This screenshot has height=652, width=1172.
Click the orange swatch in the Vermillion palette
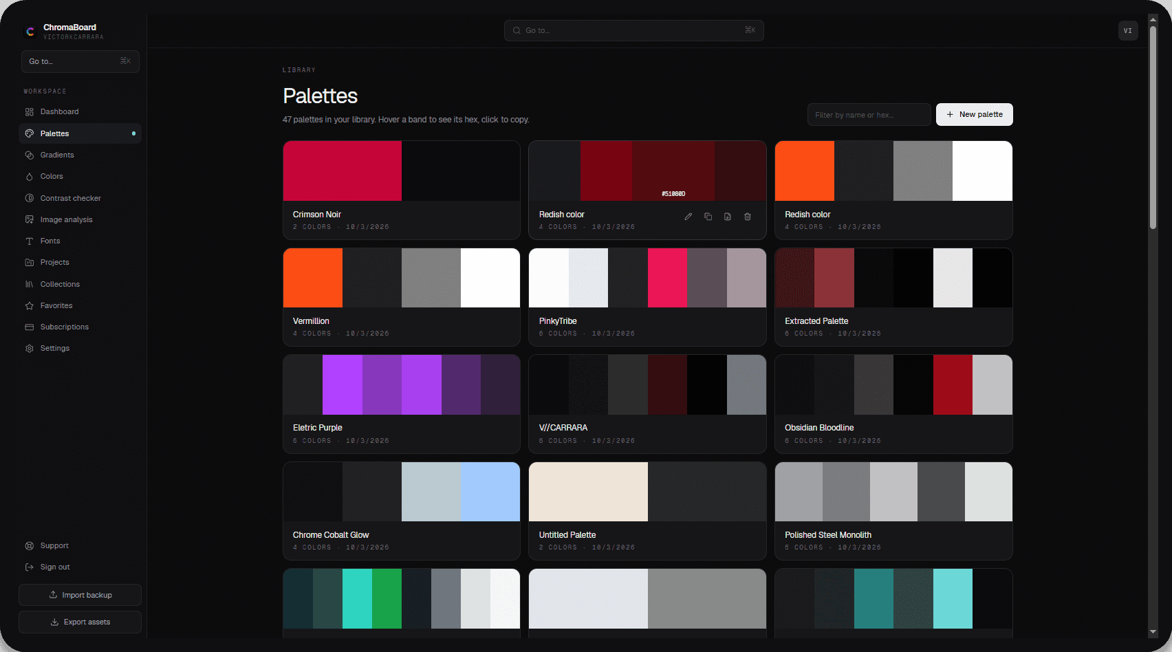click(x=313, y=278)
